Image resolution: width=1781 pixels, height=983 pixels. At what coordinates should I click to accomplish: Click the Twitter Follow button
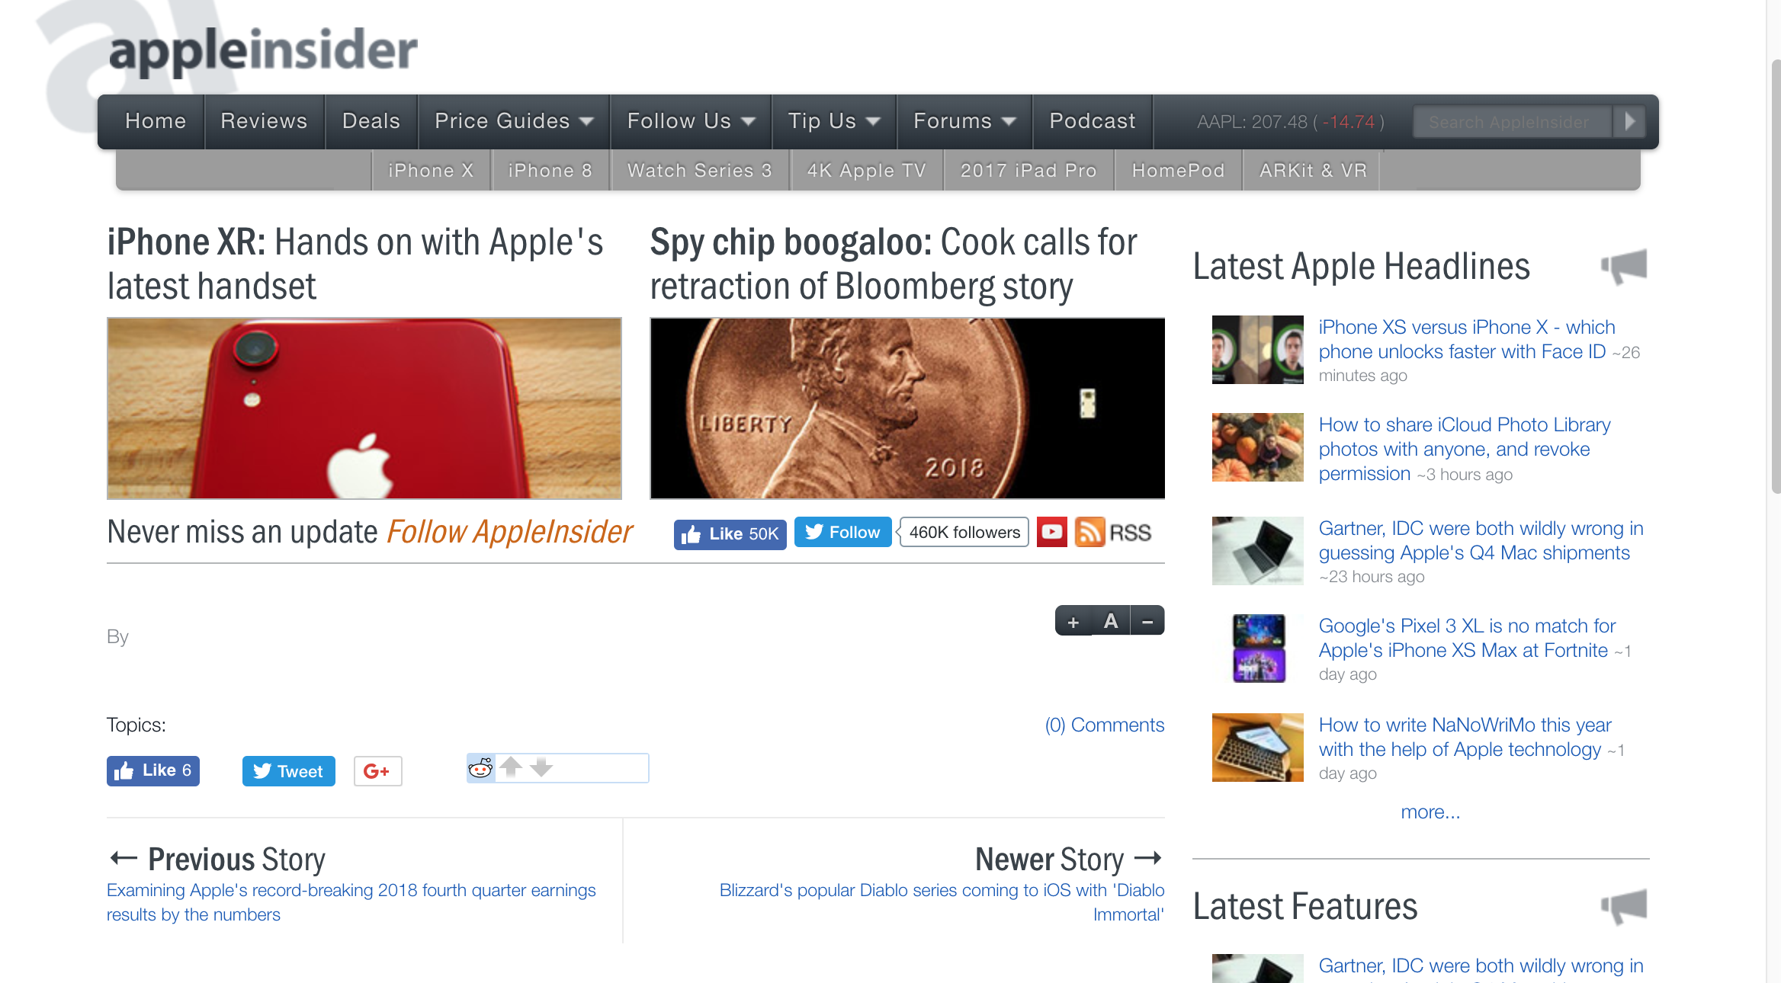point(842,532)
